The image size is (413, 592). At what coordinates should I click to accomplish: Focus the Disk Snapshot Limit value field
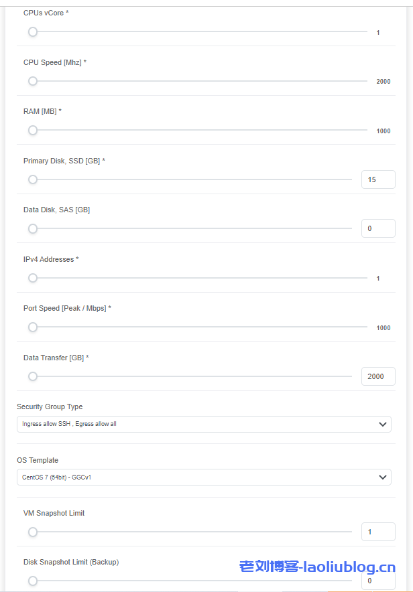tap(378, 581)
